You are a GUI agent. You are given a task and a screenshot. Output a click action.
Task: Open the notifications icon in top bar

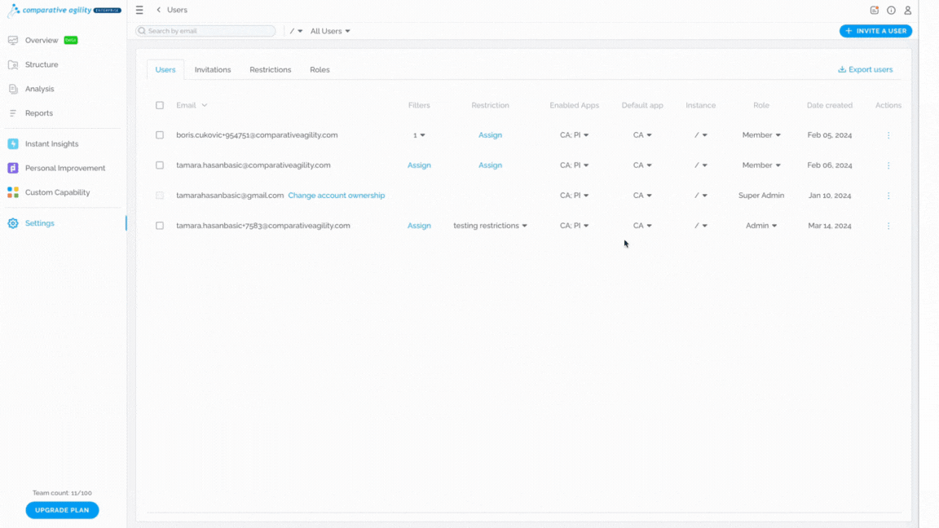click(875, 10)
